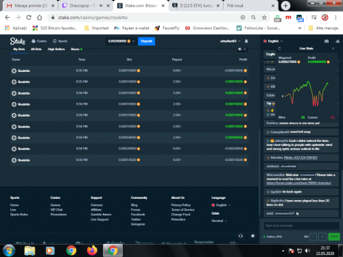
Task: Open the Payeer e-wallet bookmark
Action: pos(132,28)
